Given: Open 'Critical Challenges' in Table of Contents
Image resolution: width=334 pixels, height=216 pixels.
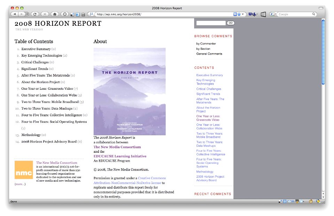Looking at the screenshot, I should [x=35, y=62].
